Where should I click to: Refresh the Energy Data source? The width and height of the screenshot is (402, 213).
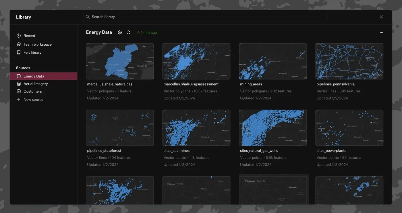tap(128, 32)
